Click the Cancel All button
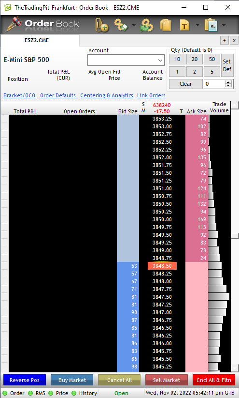239x398 pixels. click(119, 380)
